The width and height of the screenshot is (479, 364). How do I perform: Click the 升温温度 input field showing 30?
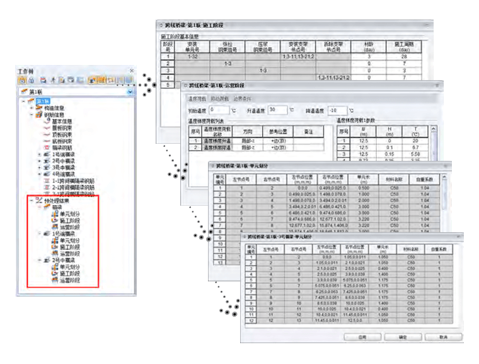(x=278, y=110)
